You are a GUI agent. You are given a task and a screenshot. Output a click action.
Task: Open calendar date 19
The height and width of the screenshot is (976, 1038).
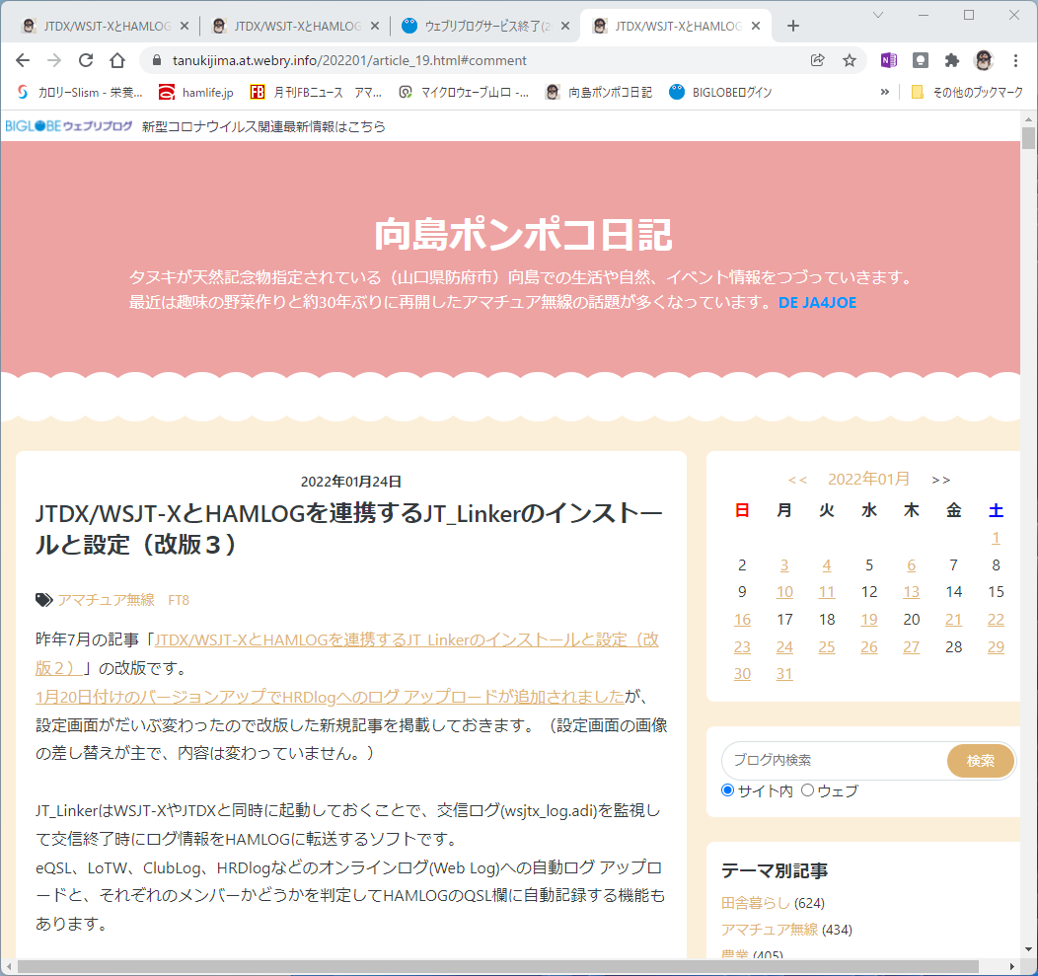tap(869, 619)
